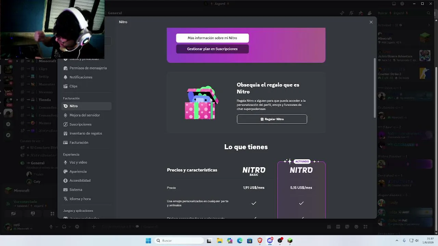
Task: Toggle the member list icon in the channel header
Action: (x=370, y=13)
